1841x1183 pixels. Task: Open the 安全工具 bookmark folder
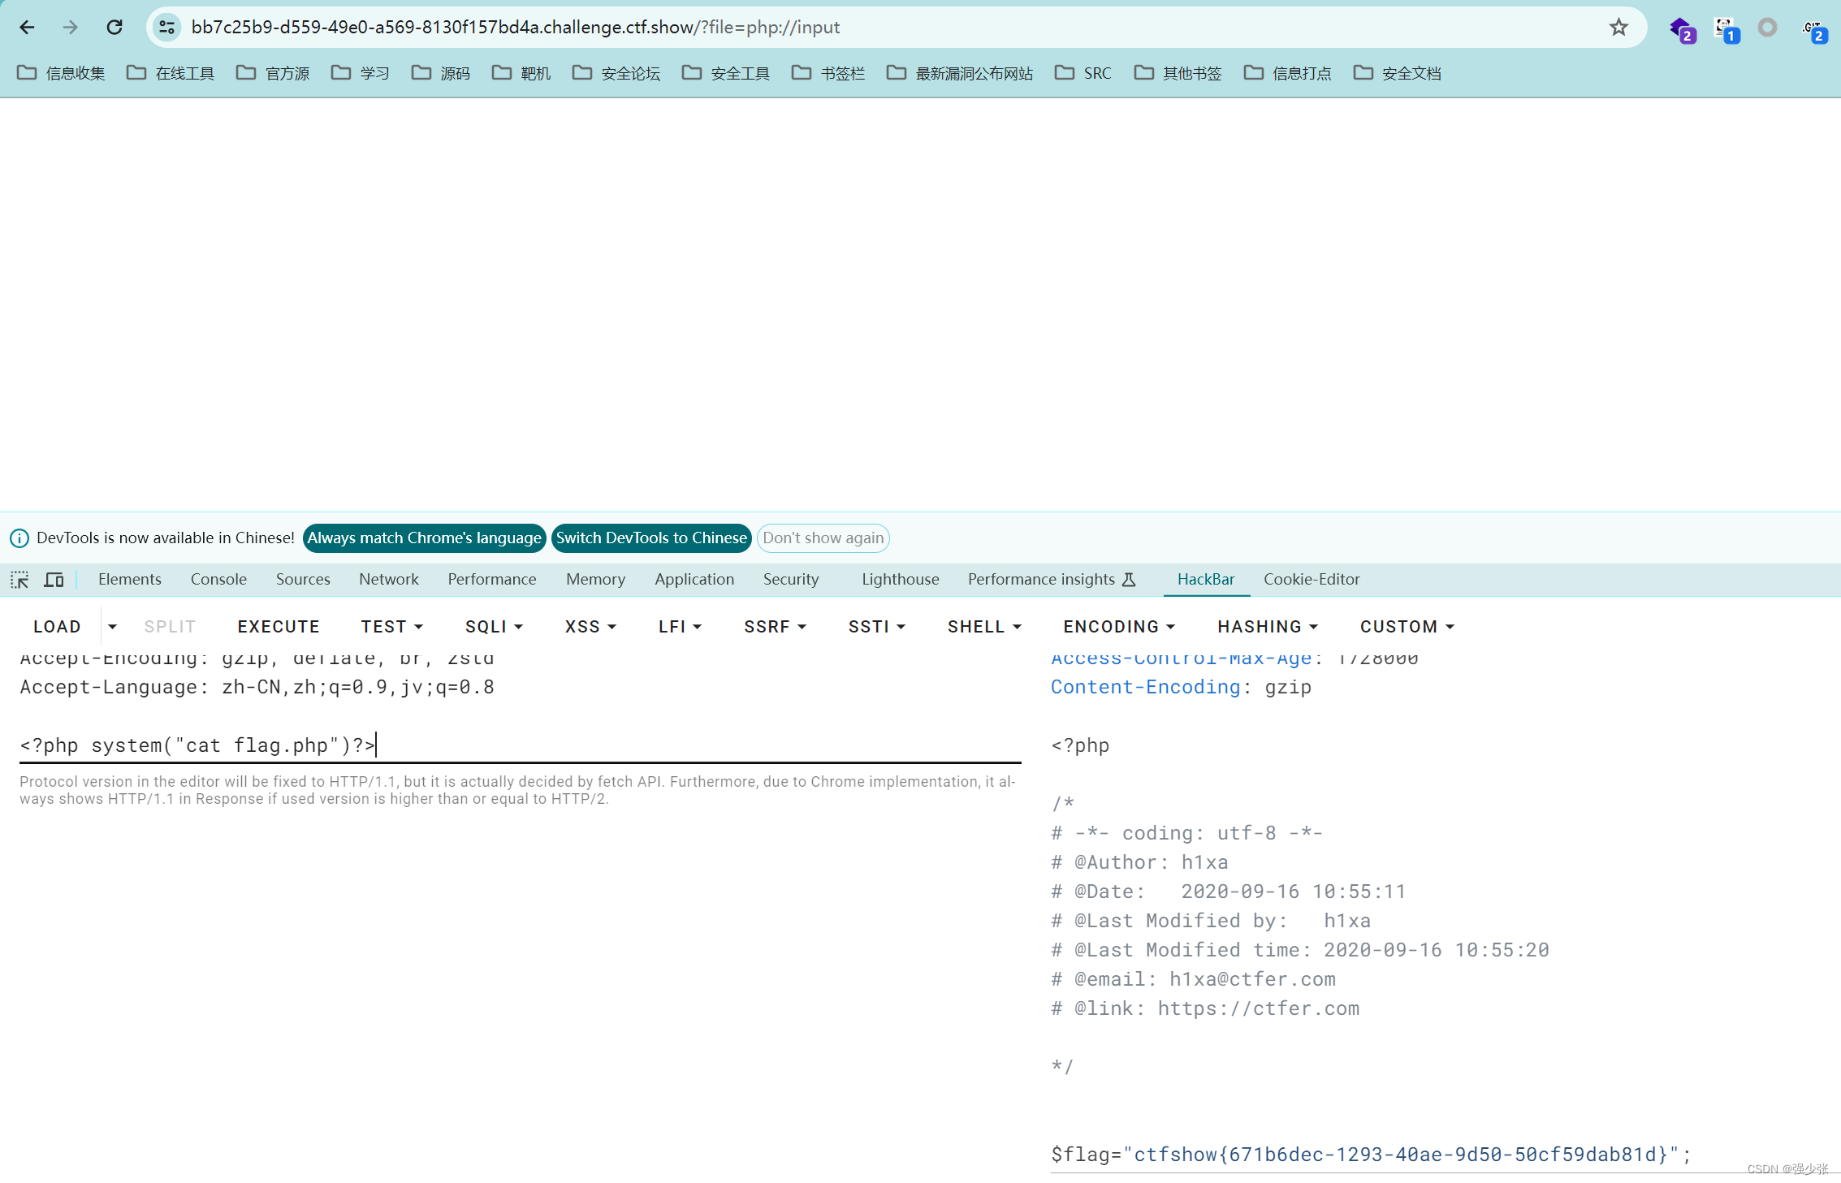[x=726, y=73]
